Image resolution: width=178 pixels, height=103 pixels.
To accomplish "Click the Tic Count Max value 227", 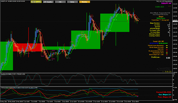I will pyautogui.click(x=169, y=32).
